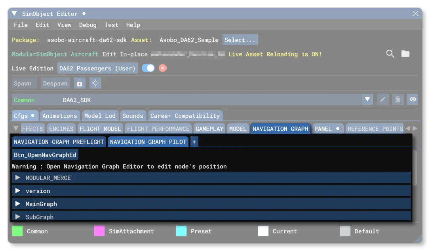The width and height of the screenshot is (430, 251).
Task: Click the red cancel live edition icon
Action: (x=163, y=68)
